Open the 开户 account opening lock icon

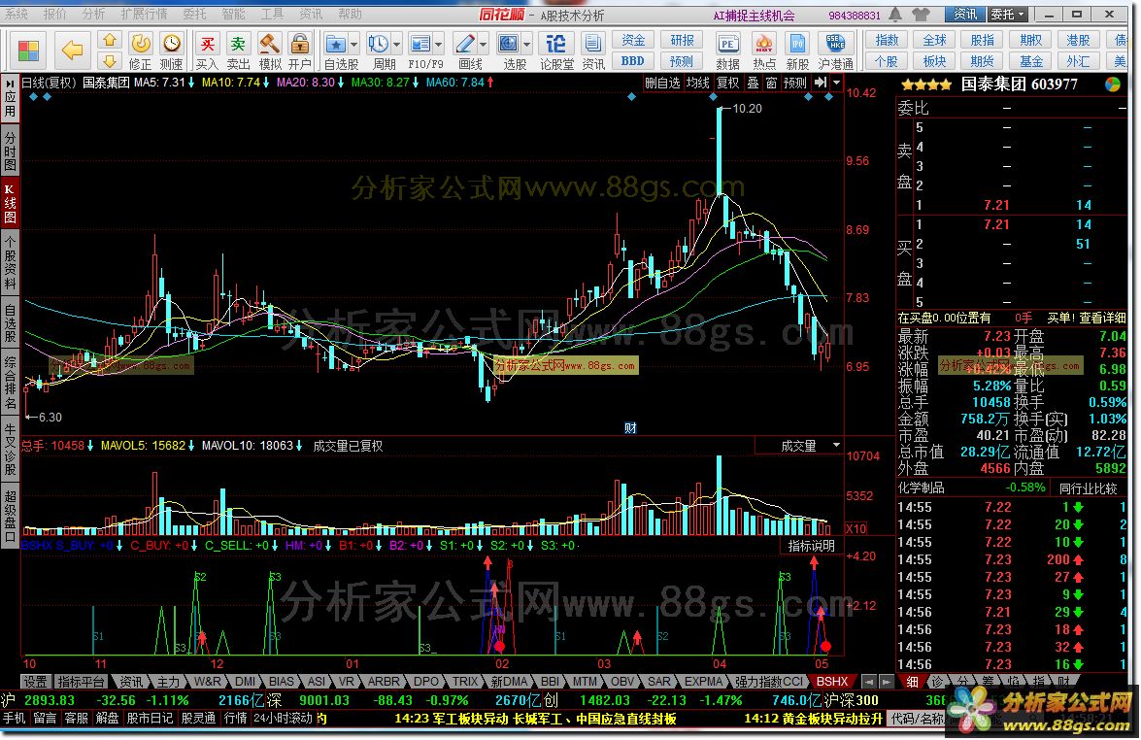[x=300, y=50]
